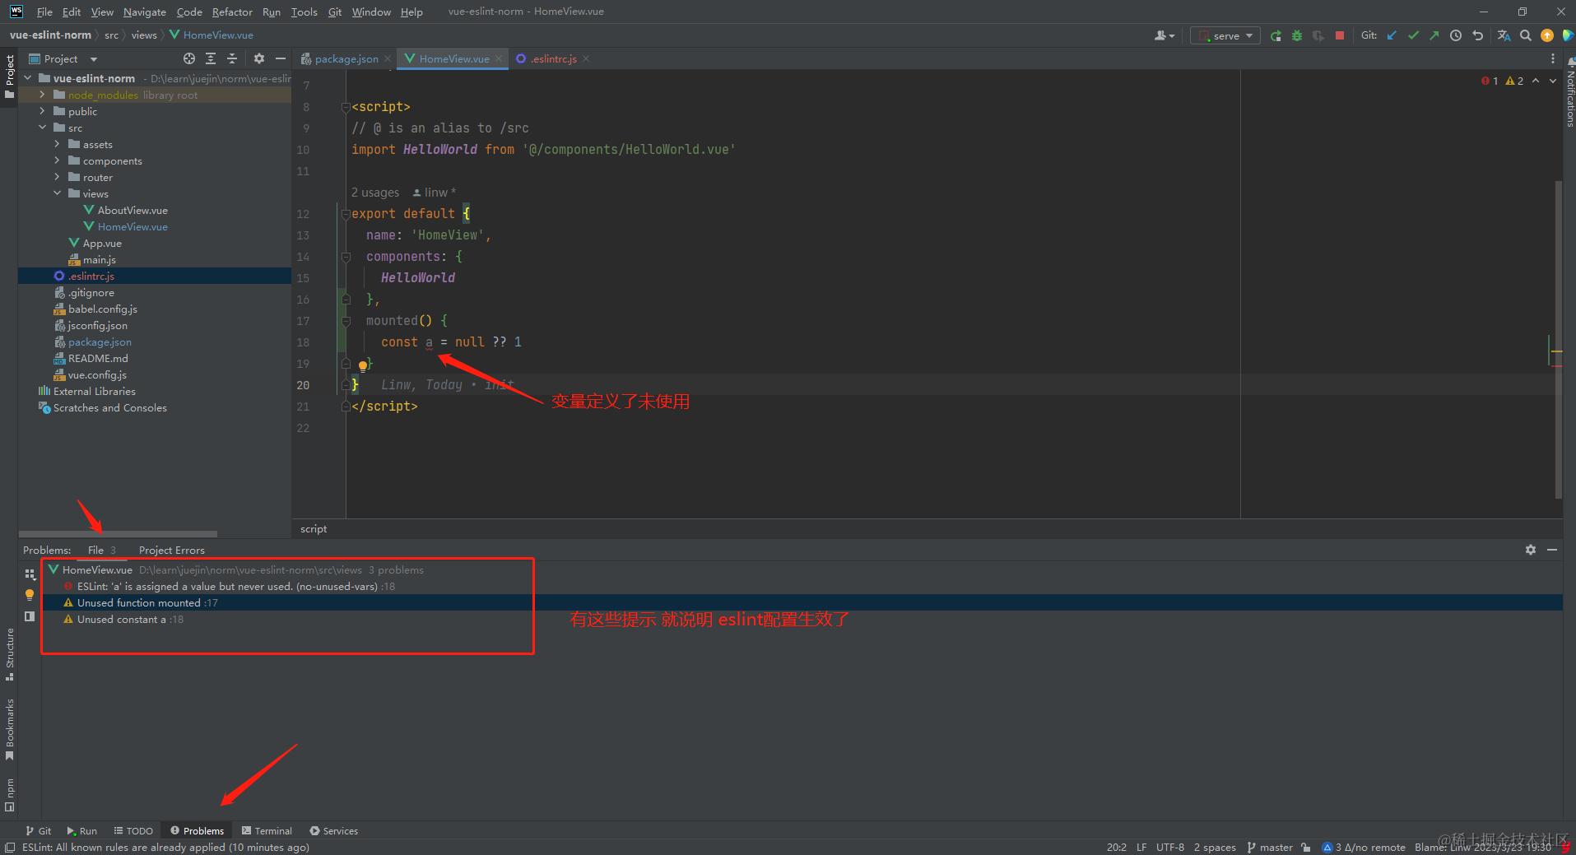
Task: Push commits with the green arrow
Action: [1434, 35]
